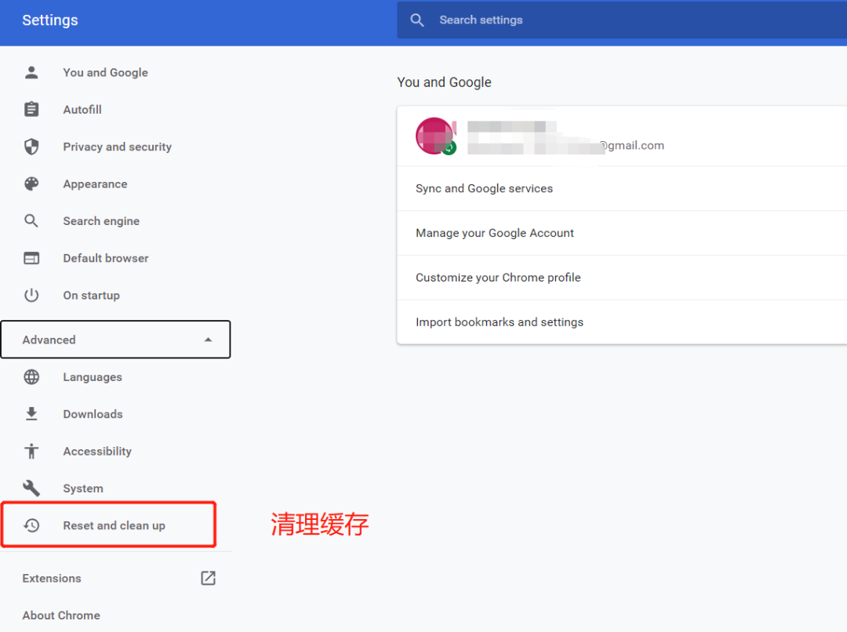The width and height of the screenshot is (847, 632).
Task: Open Extensions via the external link icon
Action: click(x=208, y=578)
